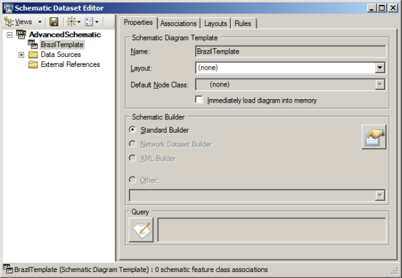Select External References tree item

[x=70, y=64]
